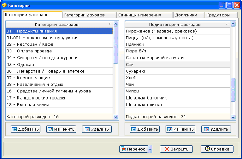Select category 01 - Продукты питания
Image resolution: width=242 pixels, height=159 pixels.
click(59, 31)
